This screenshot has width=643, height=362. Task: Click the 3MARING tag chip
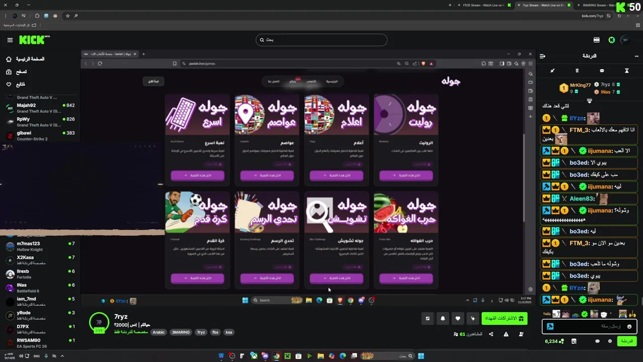coord(181,332)
